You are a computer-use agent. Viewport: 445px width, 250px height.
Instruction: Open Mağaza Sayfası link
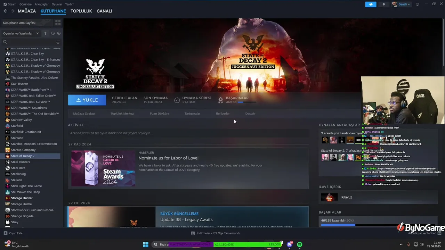(x=84, y=114)
